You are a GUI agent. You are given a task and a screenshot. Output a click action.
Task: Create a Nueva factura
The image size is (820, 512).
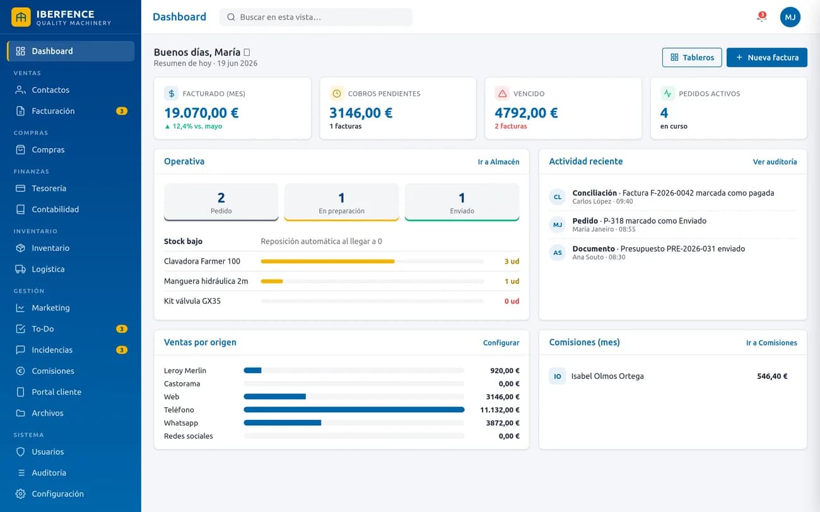[767, 57]
